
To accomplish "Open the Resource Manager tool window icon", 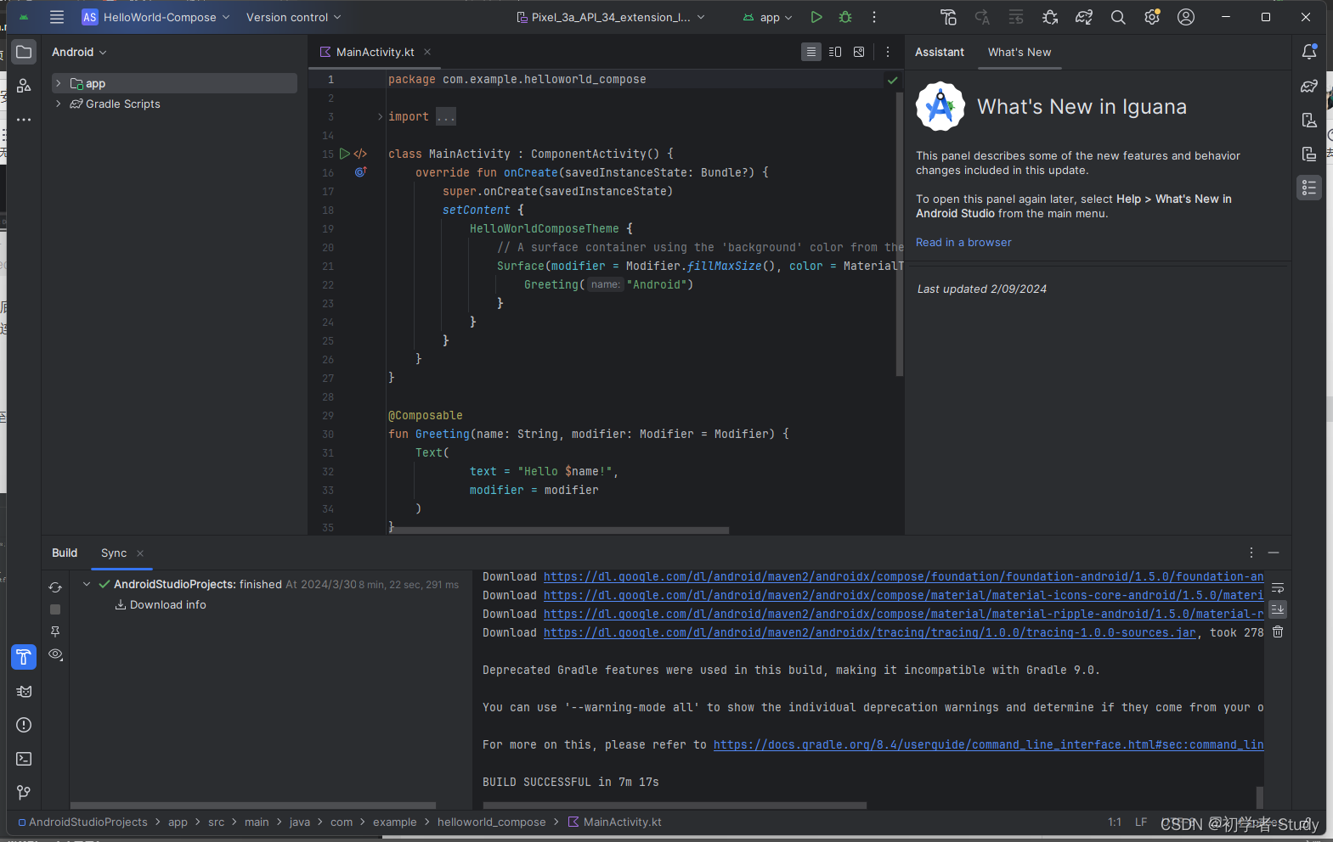I will 24,86.
